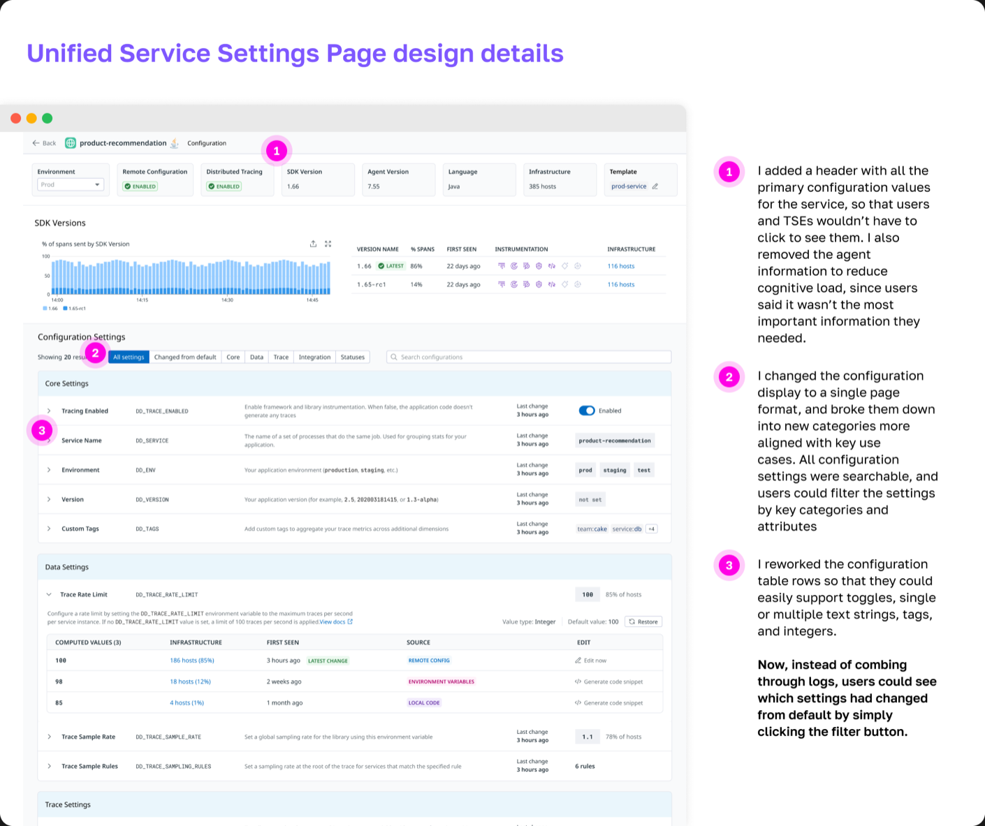
Task: Click the Java language icon beside service name
Action: 175,143
